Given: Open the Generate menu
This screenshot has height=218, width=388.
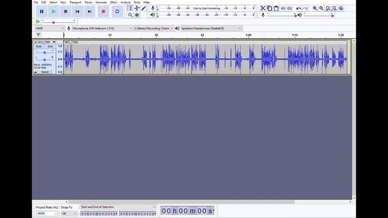Looking at the screenshot, I should tap(101, 2).
